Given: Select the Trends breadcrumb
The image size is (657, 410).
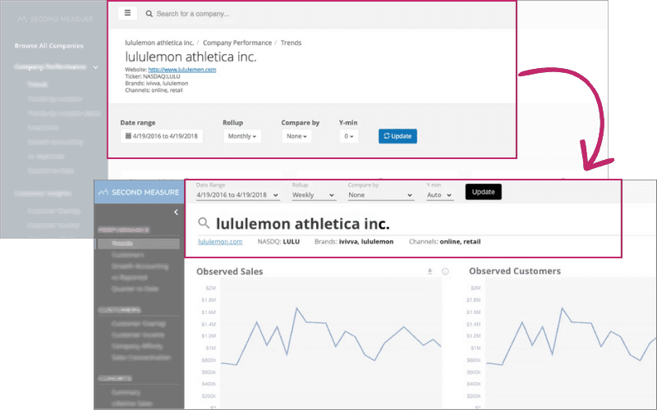Looking at the screenshot, I should [x=291, y=43].
